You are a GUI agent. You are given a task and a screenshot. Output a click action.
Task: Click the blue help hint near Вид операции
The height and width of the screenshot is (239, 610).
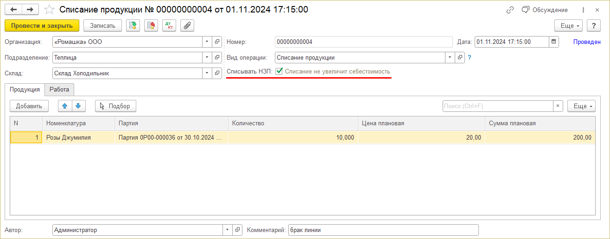(x=469, y=58)
